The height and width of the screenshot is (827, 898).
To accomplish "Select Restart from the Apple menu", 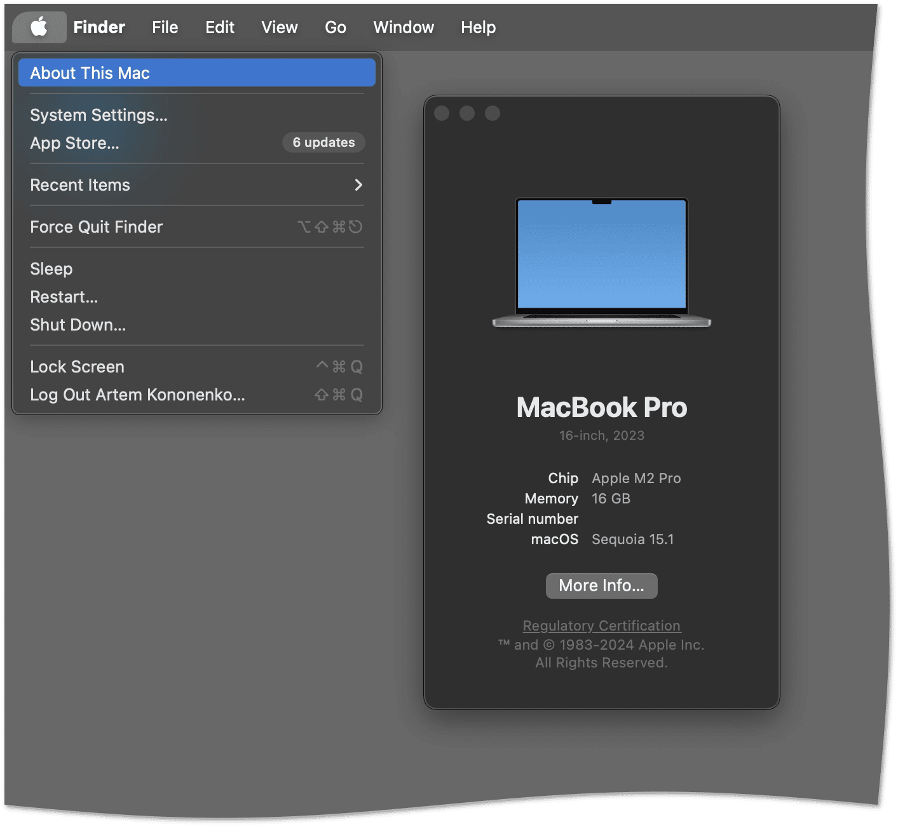I will coord(64,297).
